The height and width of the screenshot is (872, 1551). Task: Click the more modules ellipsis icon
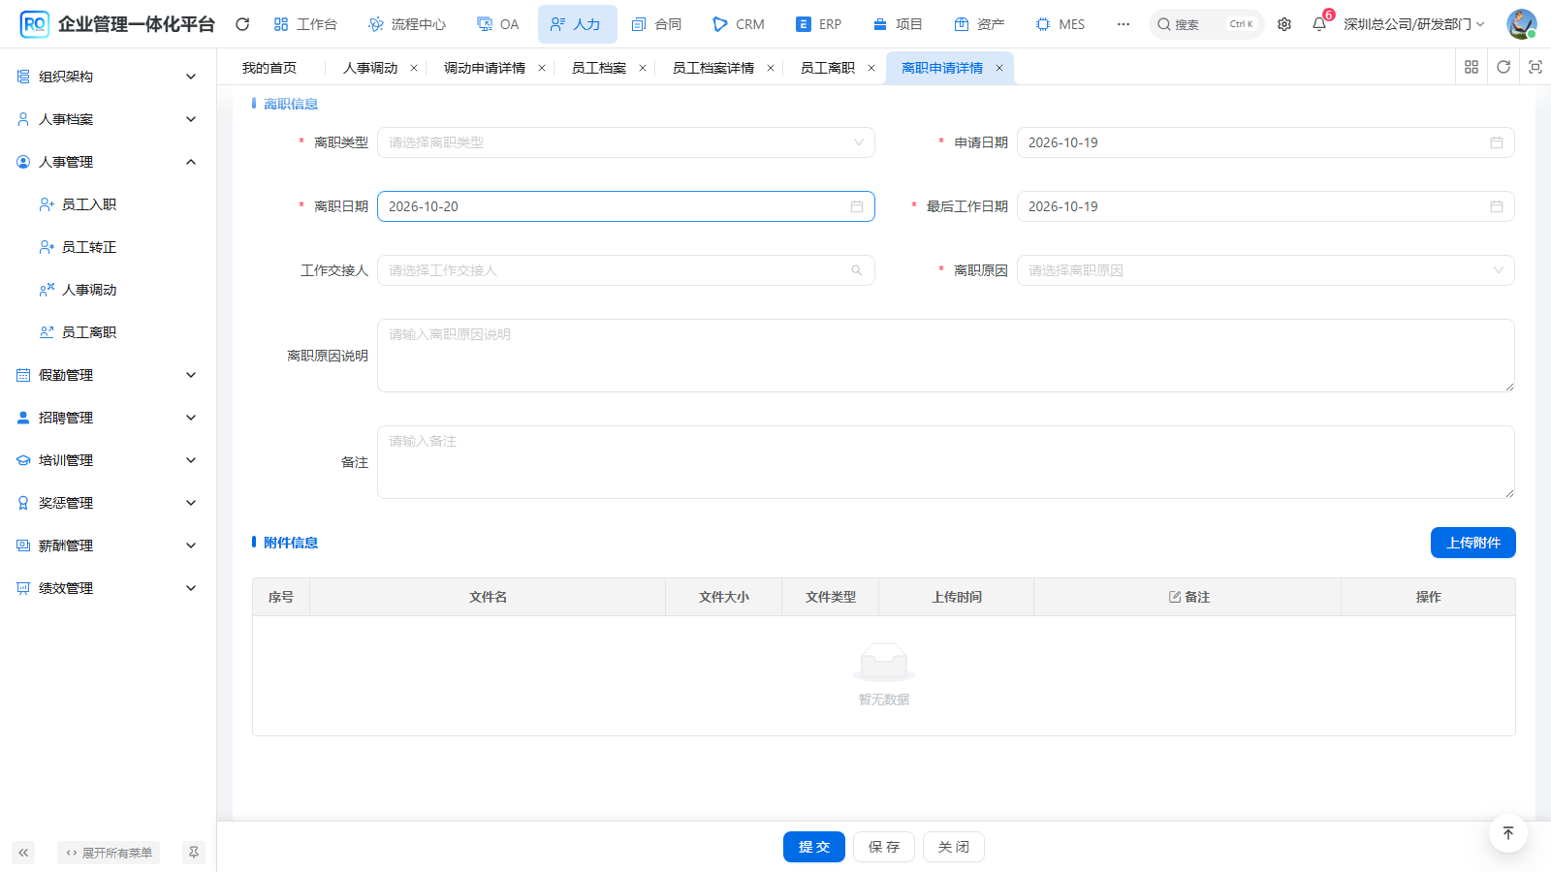(x=1124, y=24)
